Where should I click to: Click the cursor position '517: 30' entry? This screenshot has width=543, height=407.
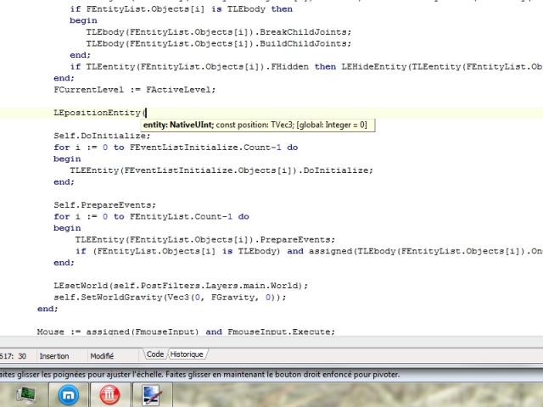pos(14,356)
